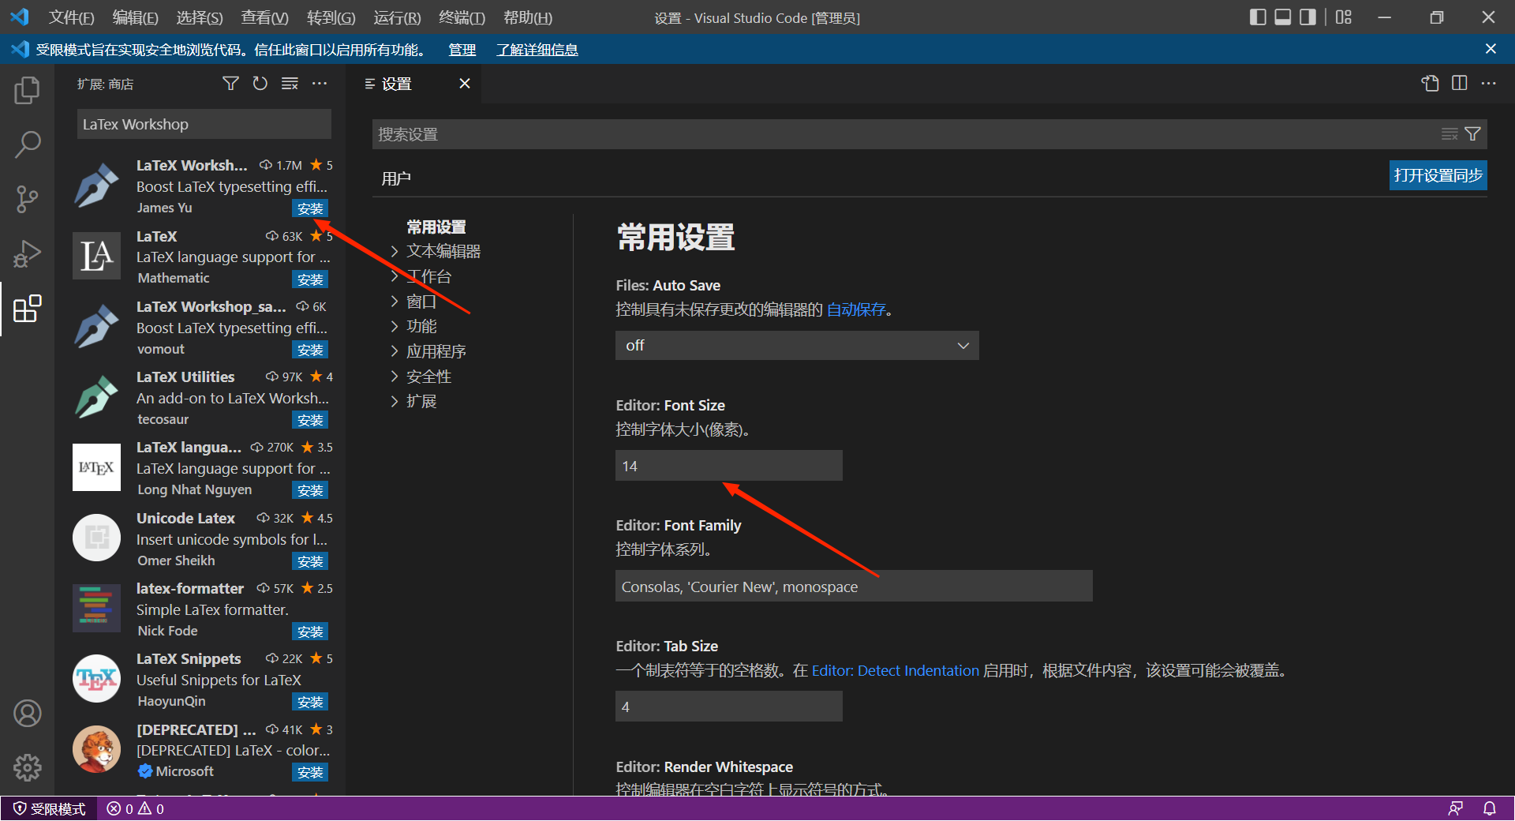
Task: Install the LaTeX Workshop extension
Action: click(309, 208)
